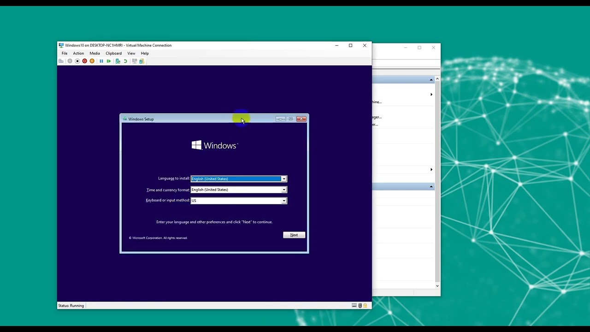Open the Media menu
Screen dimensions: 590x332
[94, 53]
